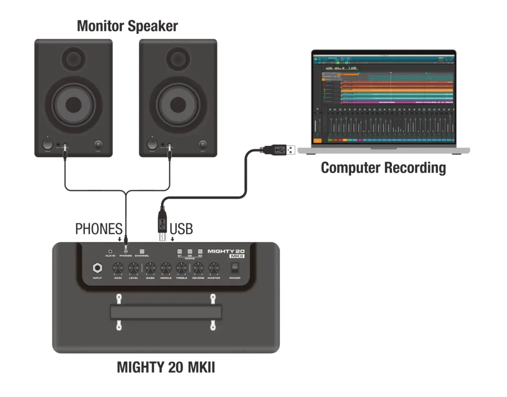This screenshot has height=397, width=507.
Task: Click the MASTER knob
Action: pyautogui.click(x=214, y=268)
